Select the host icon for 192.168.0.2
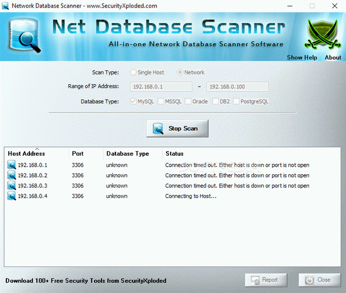This screenshot has width=346, height=293. click(x=12, y=175)
